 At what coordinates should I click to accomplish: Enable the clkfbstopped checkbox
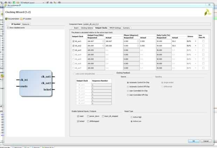coord(88,121)
